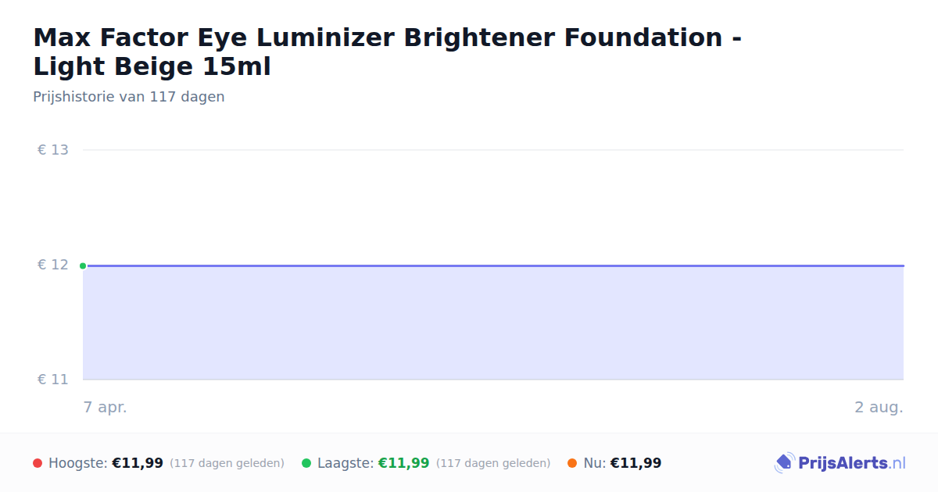The width and height of the screenshot is (938, 492).
Task: Click the € 13 y-axis label
Action: pos(53,150)
